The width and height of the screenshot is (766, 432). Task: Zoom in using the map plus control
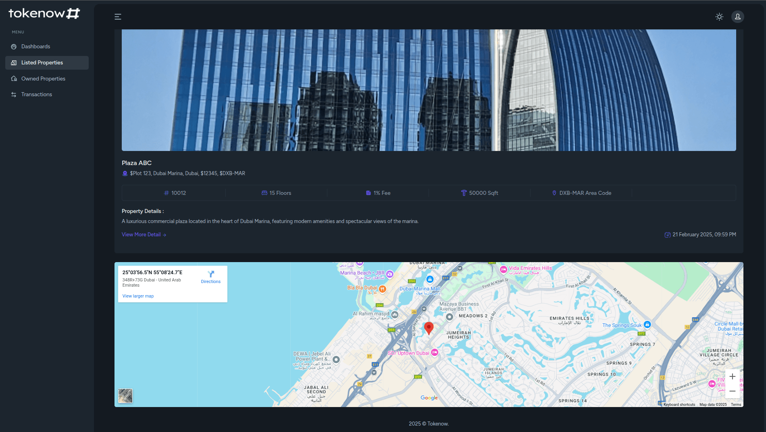point(733,376)
